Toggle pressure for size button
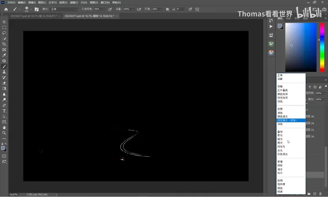Screen dimensions: 328x197 coord(190,9)
